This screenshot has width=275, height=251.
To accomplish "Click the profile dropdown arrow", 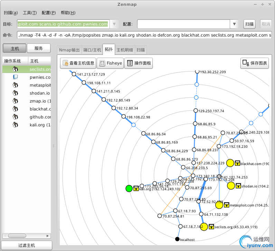I will pyautogui.click(x=234, y=24).
